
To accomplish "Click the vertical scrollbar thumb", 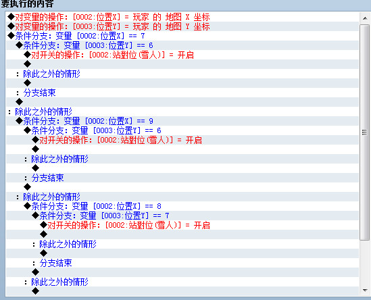I will [x=365, y=132].
